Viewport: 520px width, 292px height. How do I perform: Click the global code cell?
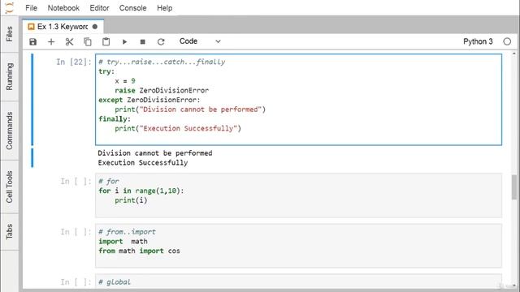pyautogui.click(x=298, y=281)
